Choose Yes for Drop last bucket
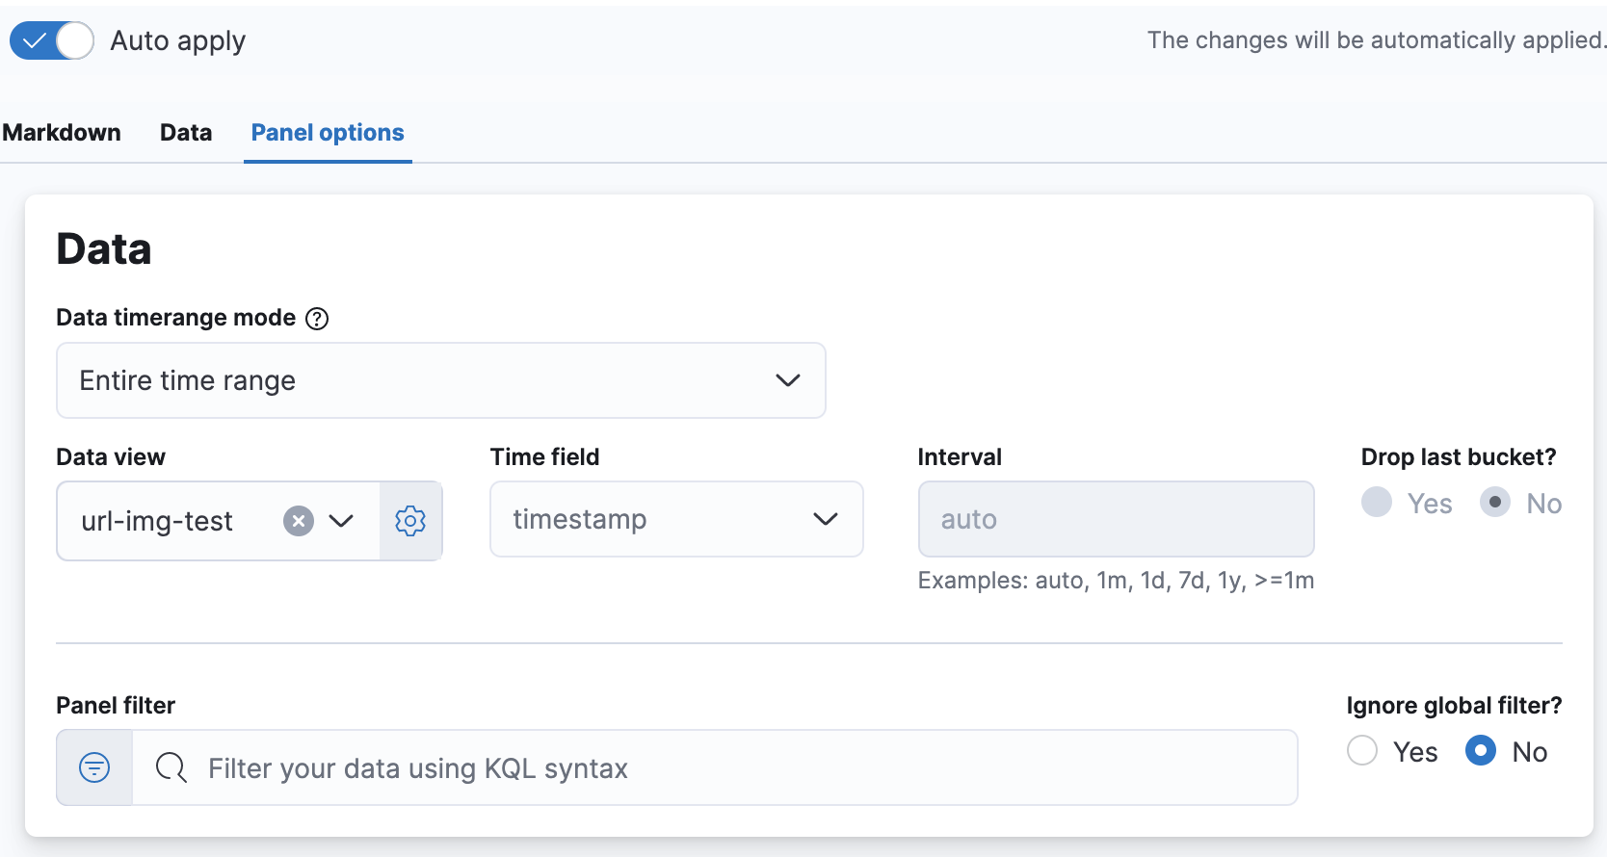The width and height of the screenshot is (1607, 857). coord(1377,503)
